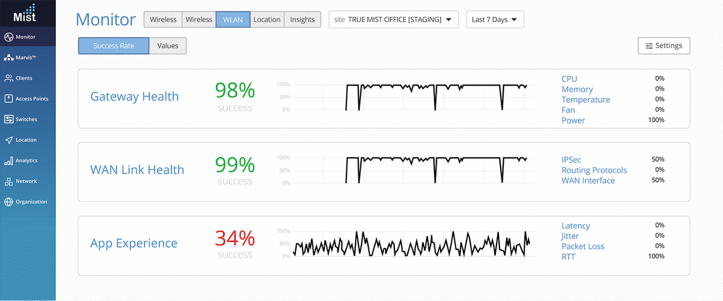The width and height of the screenshot is (723, 301).
Task: Toggle to the Values view
Action: 168,46
